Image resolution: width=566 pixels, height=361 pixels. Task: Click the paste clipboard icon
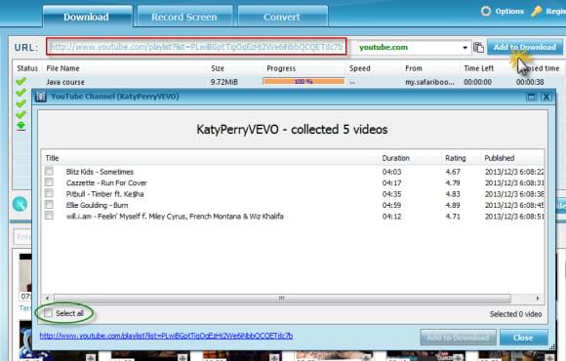(x=478, y=47)
